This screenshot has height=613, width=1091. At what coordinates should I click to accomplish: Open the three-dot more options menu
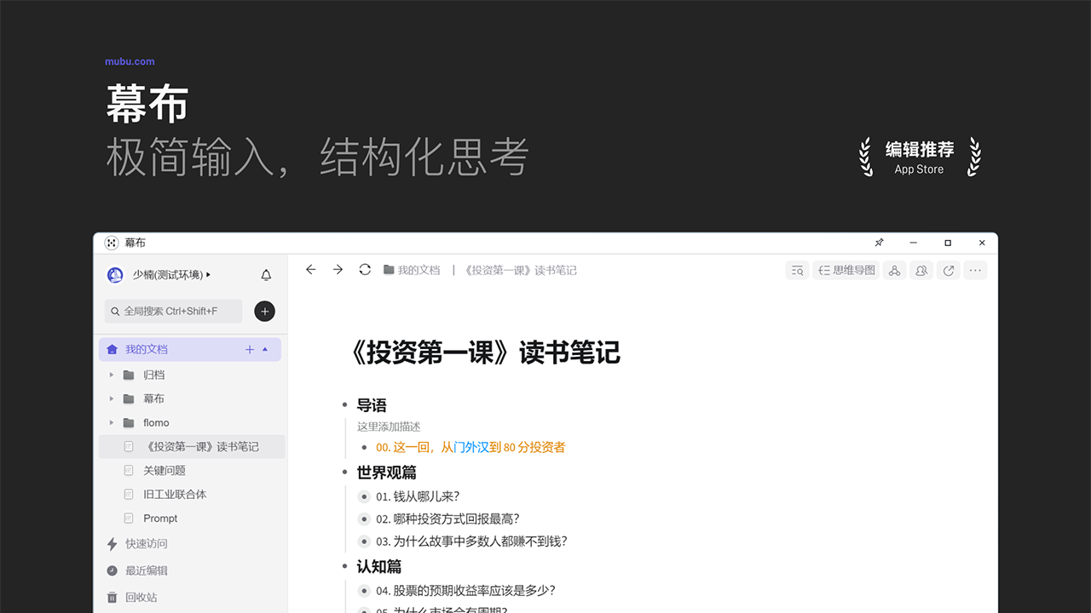[x=976, y=271]
